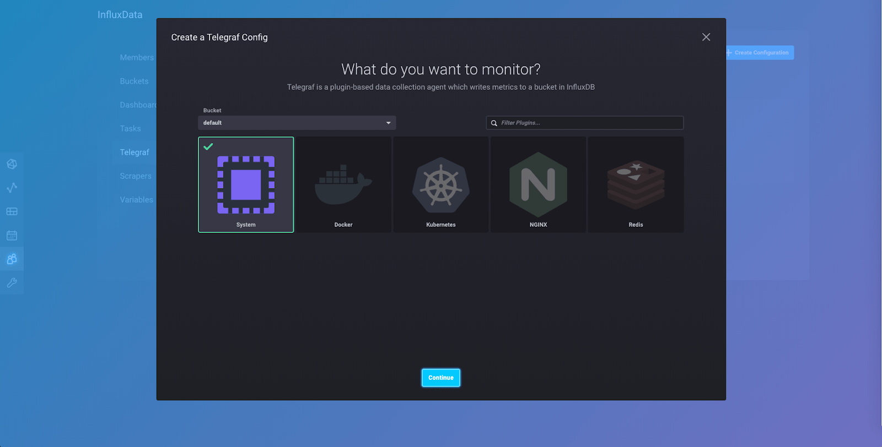Open Organizations people icon in sidebar
The image size is (882, 447).
click(x=12, y=259)
